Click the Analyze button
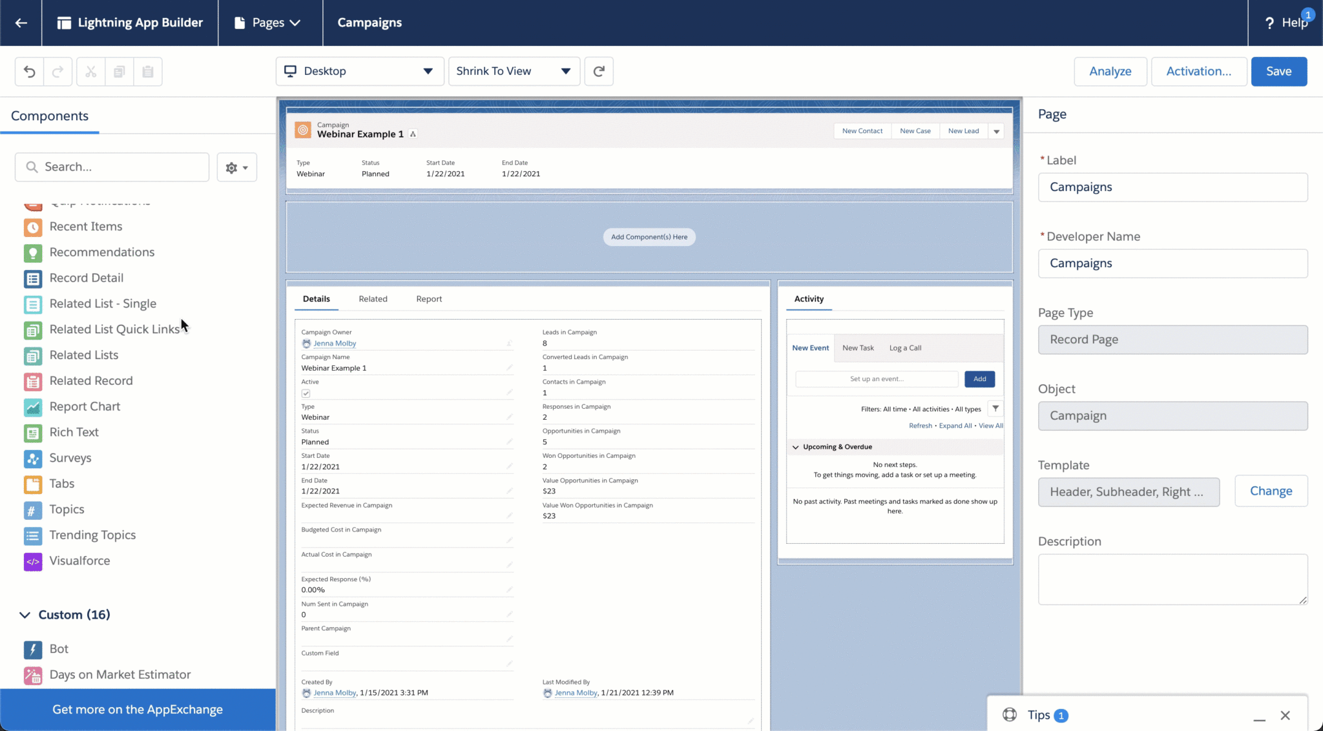Image resolution: width=1323 pixels, height=731 pixels. [x=1110, y=71]
